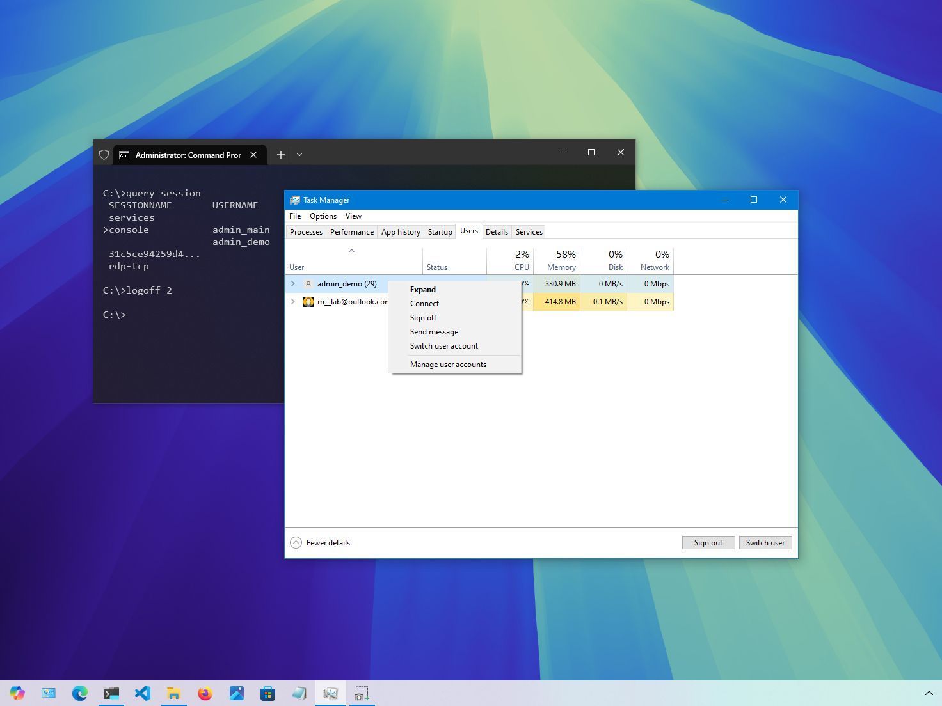The width and height of the screenshot is (942, 706).
Task: Open the Photos app from taskbar
Action: tap(236, 693)
